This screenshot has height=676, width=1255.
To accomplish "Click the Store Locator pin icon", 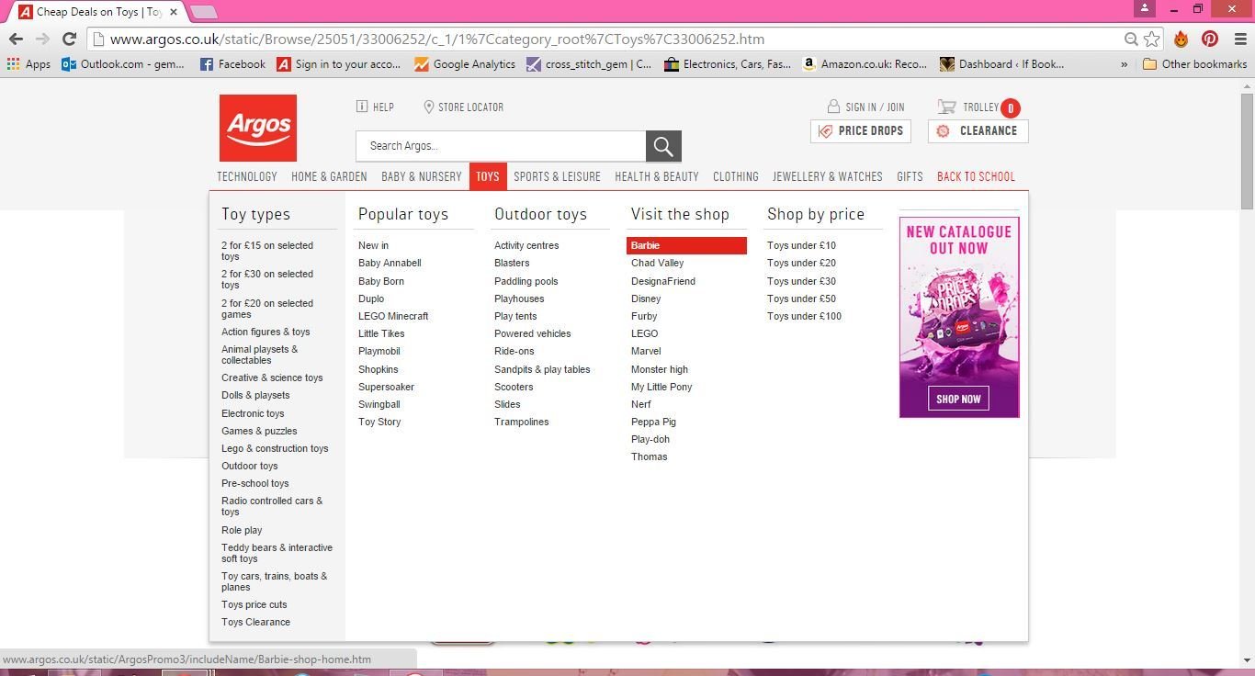I will [x=428, y=107].
